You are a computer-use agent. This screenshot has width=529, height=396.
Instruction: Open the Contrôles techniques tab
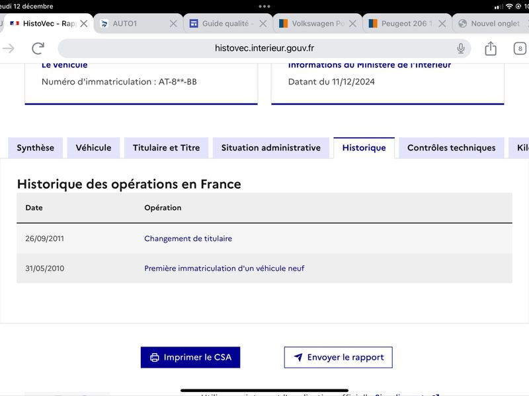[x=452, y=148]
